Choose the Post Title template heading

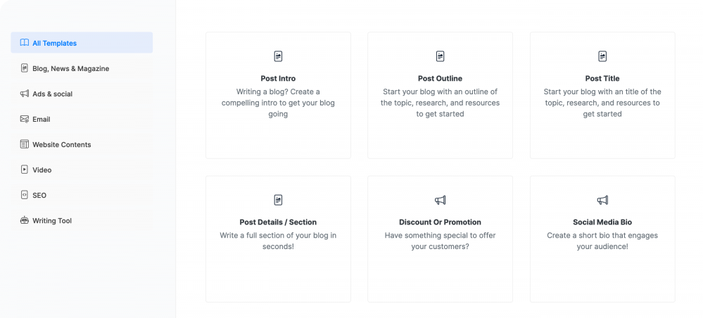click(x=602, y=79)
